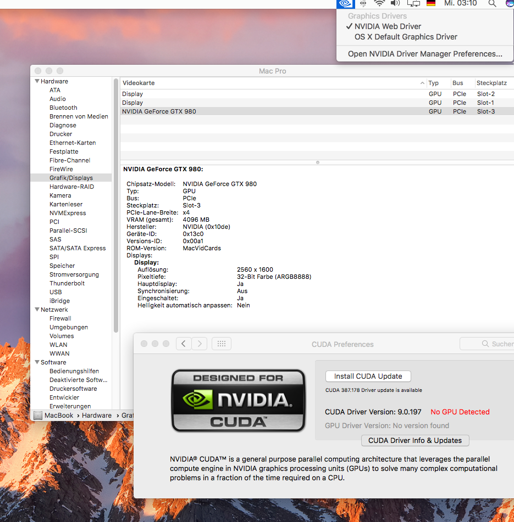
Task: Select Festplatte in the sidebar
Action: (64, 151)
